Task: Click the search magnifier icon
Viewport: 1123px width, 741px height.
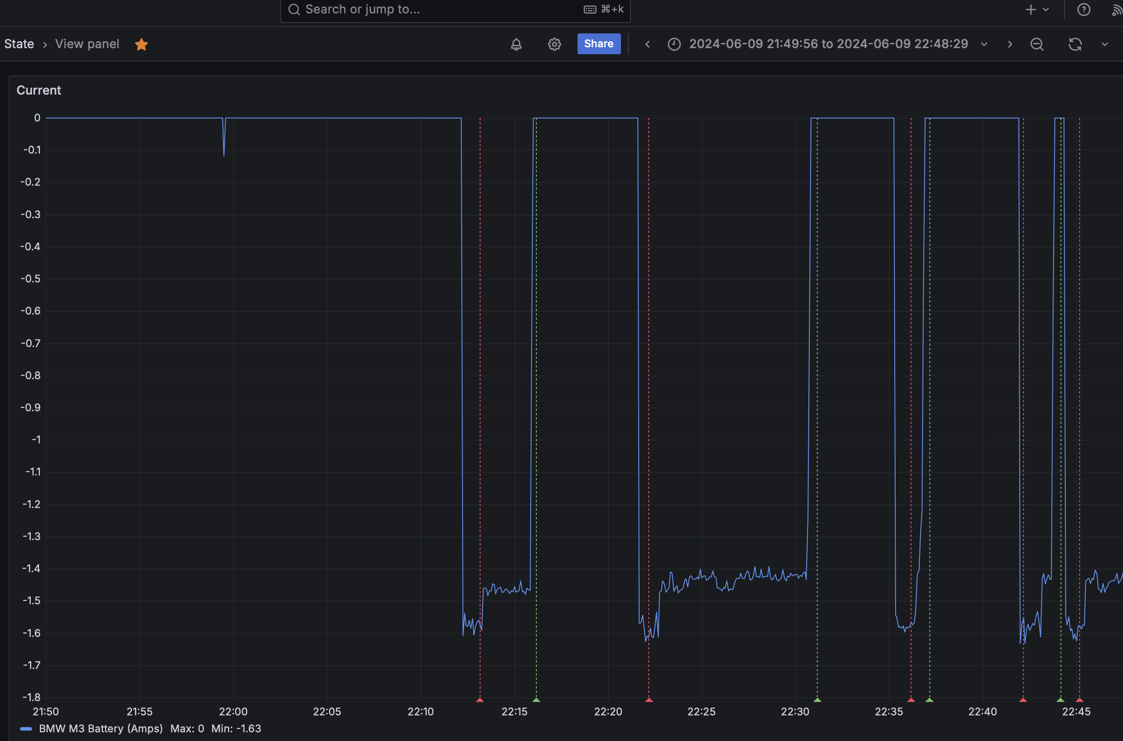Action: 294,10
